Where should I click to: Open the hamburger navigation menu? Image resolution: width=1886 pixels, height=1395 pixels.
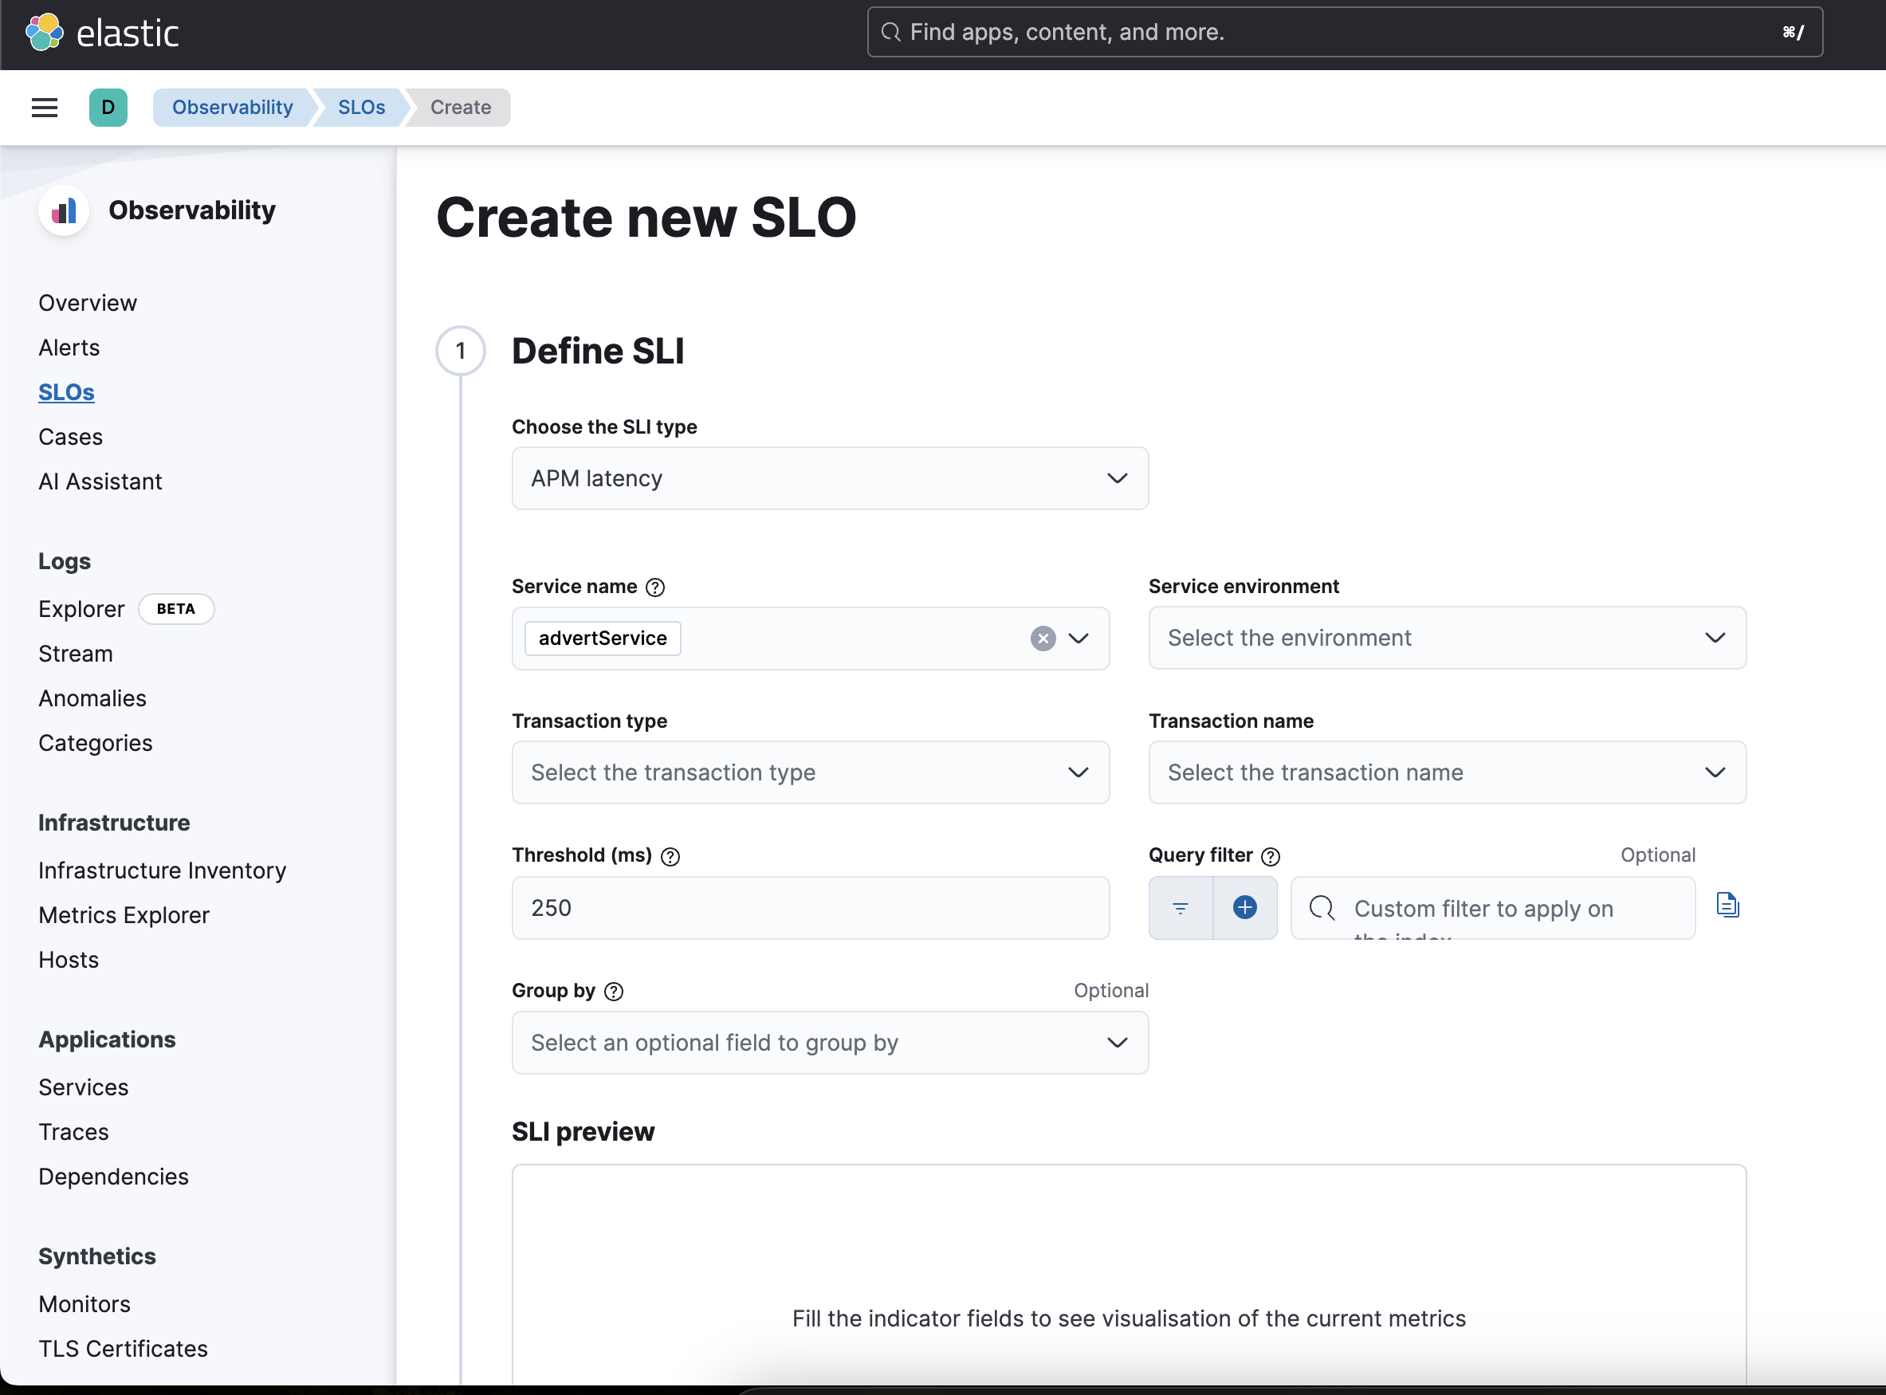45,108
